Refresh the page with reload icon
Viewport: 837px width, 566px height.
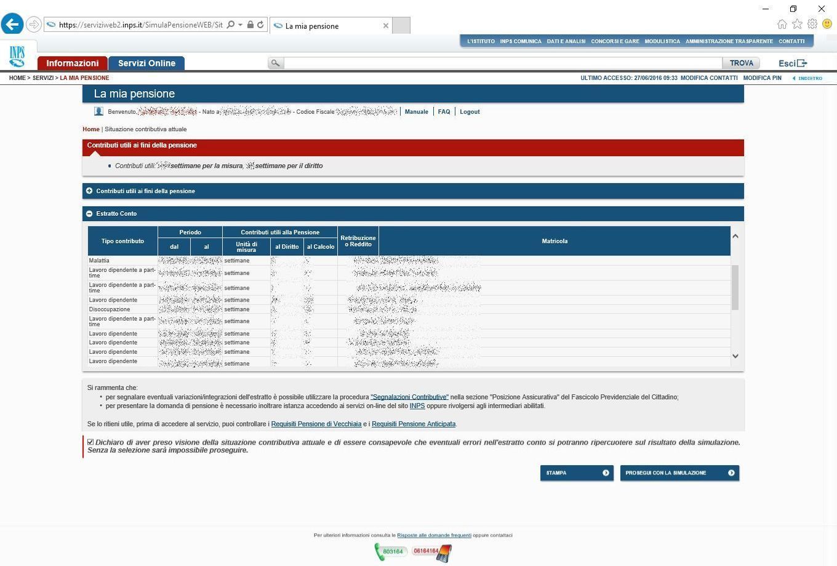pos(260,25)
